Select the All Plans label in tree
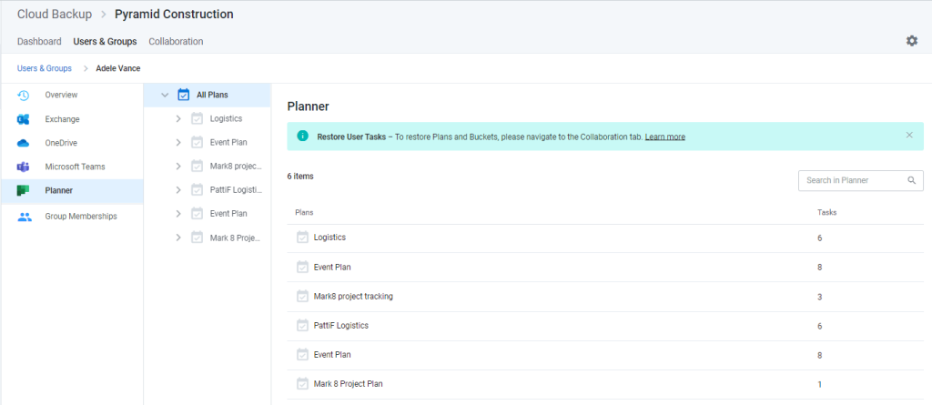932x405 pixels. (x=212, y=96)
